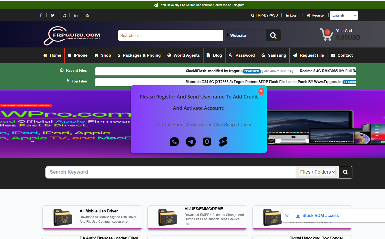Open World Agents menu item
The height and width of the screenshot is (239, 385).
pos(184,55)
